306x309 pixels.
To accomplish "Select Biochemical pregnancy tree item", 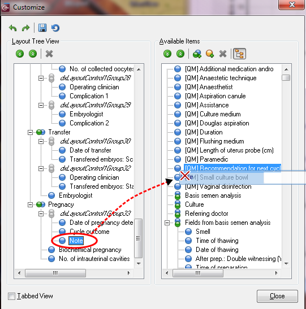I will tap(90, 250).
